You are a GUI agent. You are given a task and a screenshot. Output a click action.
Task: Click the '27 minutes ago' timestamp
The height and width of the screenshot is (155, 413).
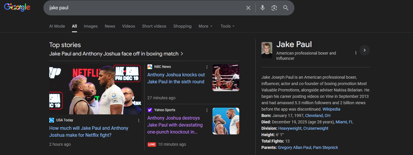(x=161, y=98)
